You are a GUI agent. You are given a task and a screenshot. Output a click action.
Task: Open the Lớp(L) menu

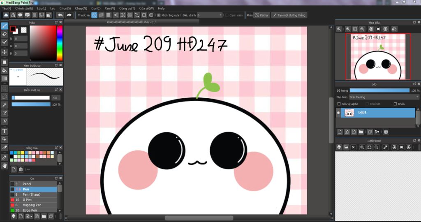[42, 8]
